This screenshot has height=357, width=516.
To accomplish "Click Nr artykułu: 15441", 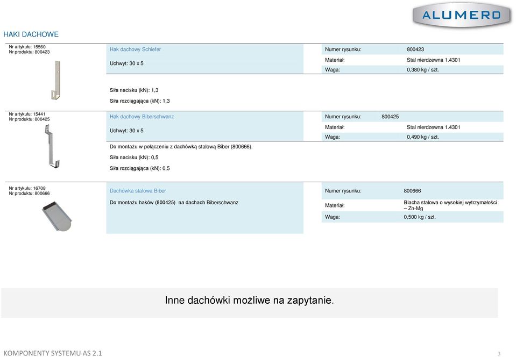I will point(27,114).
